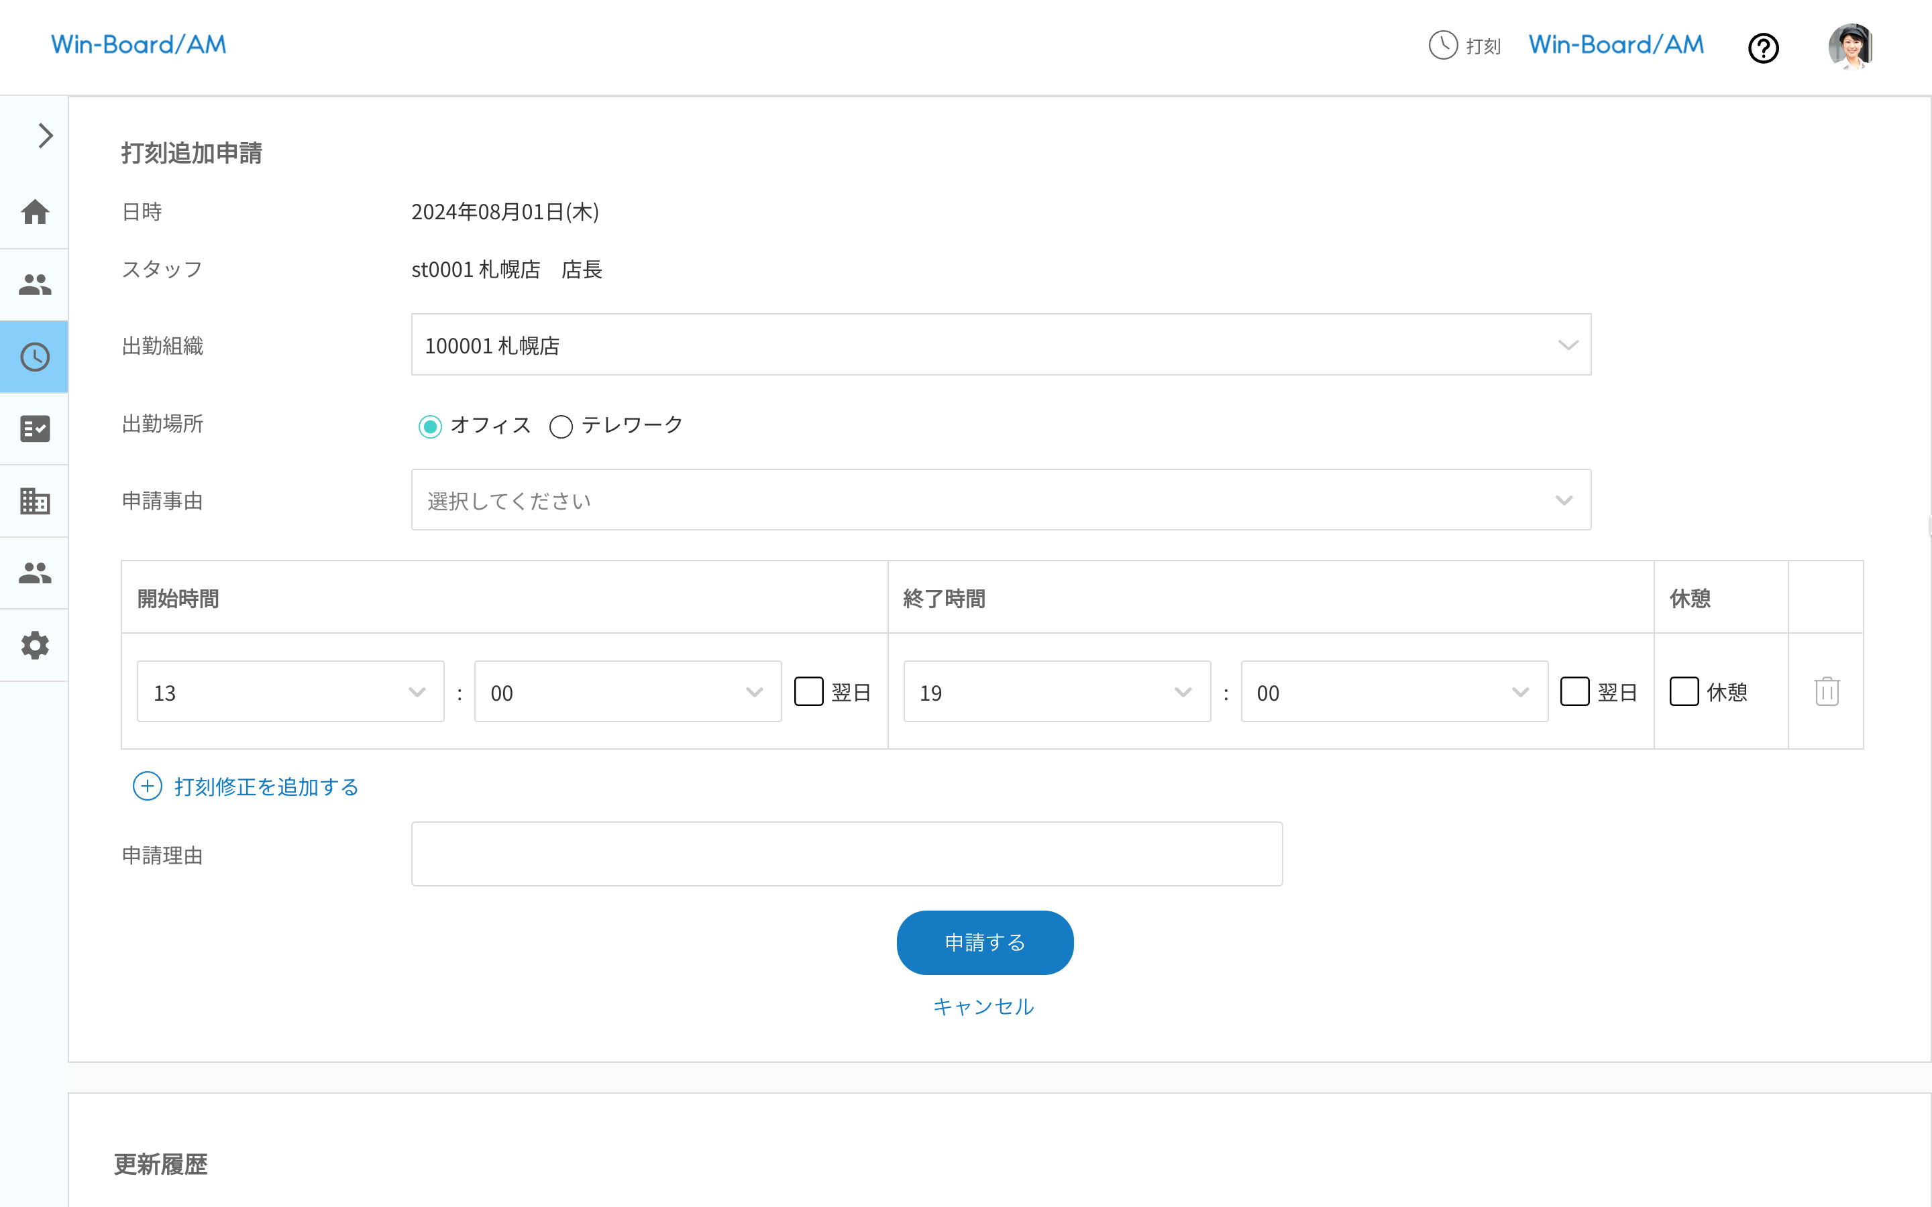Select the application list icon in sidebar

34,428
